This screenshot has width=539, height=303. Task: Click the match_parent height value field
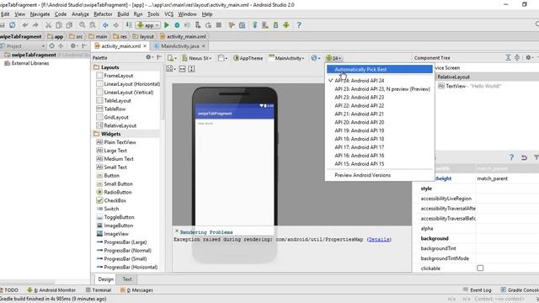pyautogui.click(x=507, y=178)
